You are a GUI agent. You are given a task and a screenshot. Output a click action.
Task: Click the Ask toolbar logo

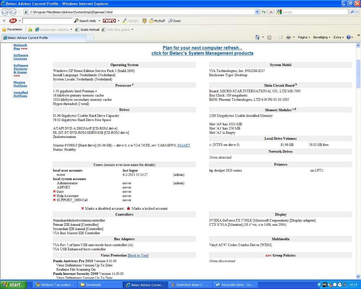[x=13, y=21]
